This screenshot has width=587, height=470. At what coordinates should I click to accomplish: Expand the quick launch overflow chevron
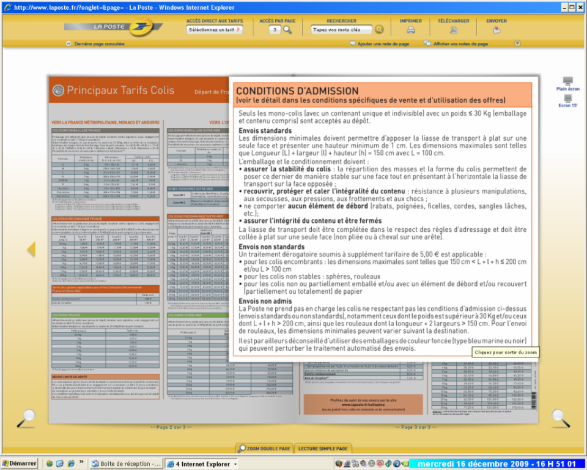80,464
